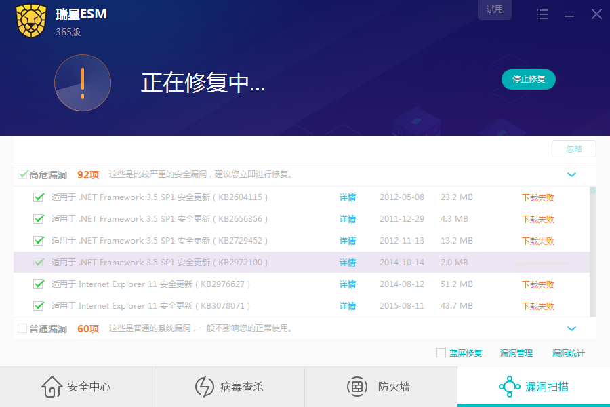Click the Rising ESM lion shield logo

31,20
